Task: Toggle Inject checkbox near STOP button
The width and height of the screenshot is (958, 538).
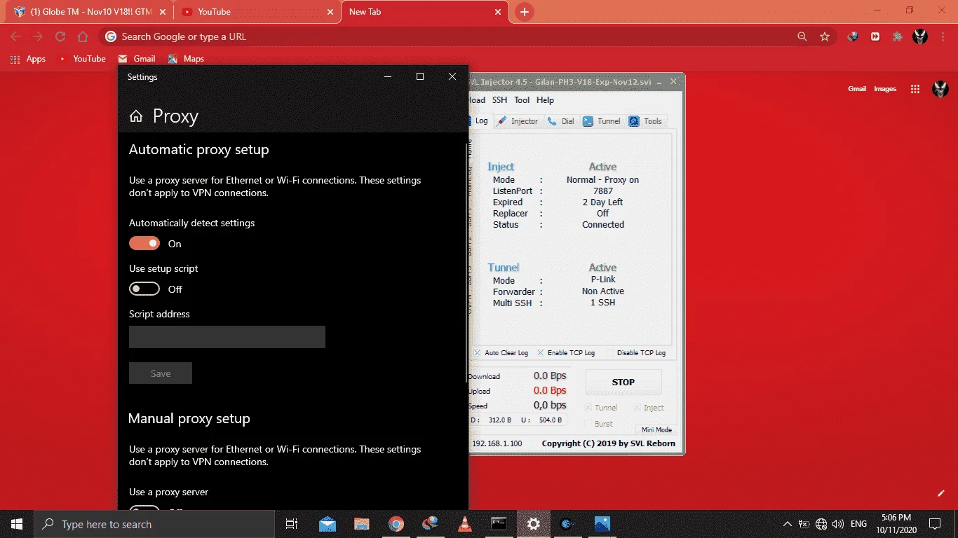Action: tap(637, 408)
